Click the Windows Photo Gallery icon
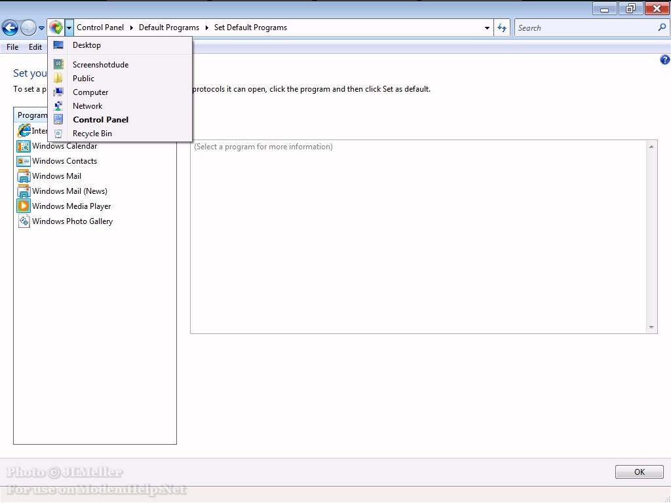The width and height of the screenshot is (671, 503). [x=24, y=221]
